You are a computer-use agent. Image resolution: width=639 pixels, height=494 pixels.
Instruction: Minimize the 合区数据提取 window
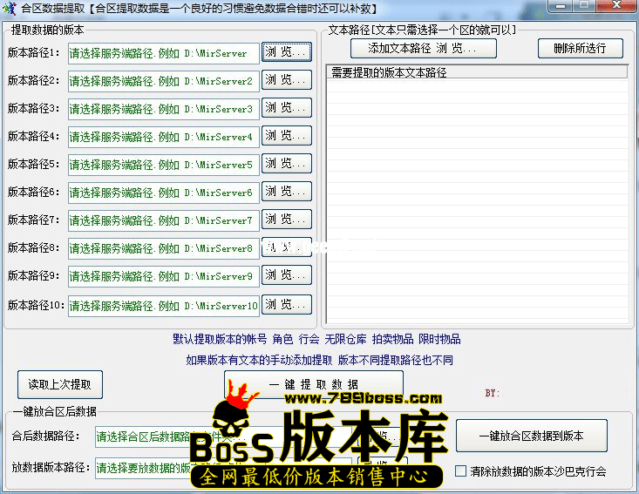click(561, 6)
